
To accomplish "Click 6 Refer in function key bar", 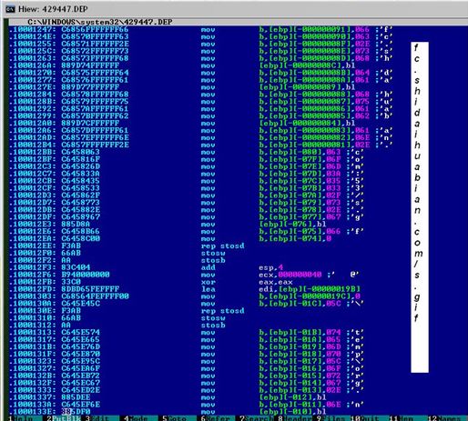I will pos(215,418).
